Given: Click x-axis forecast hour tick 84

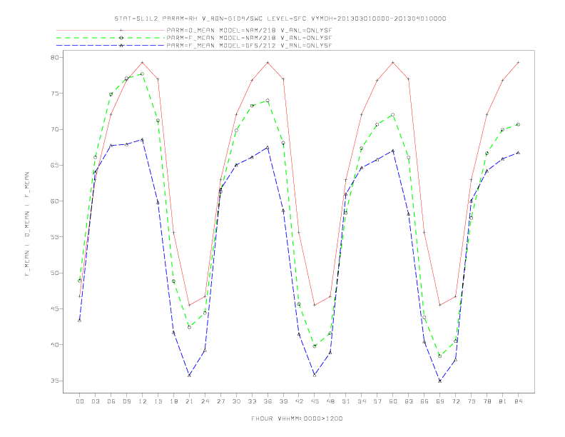Looking at the screenshot, I should [518, 401].
